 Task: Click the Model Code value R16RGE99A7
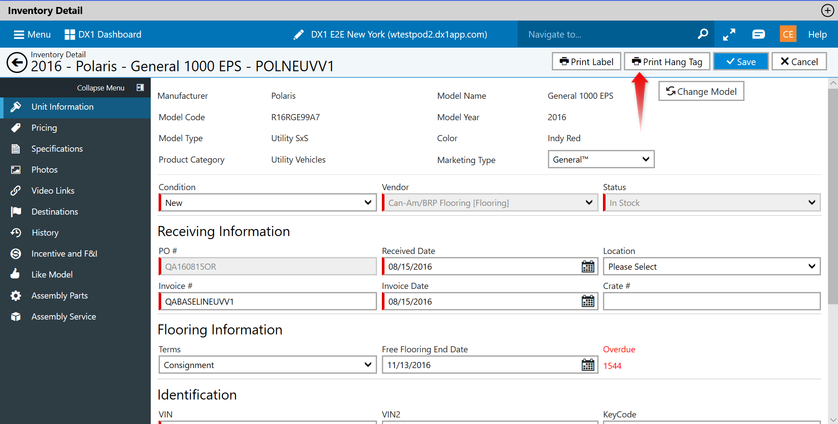point(295,117)
